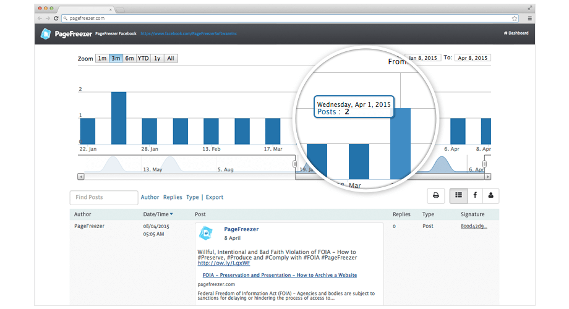Click the browser back arrow
The image size is (569, 309).
(x=40, y=18)
